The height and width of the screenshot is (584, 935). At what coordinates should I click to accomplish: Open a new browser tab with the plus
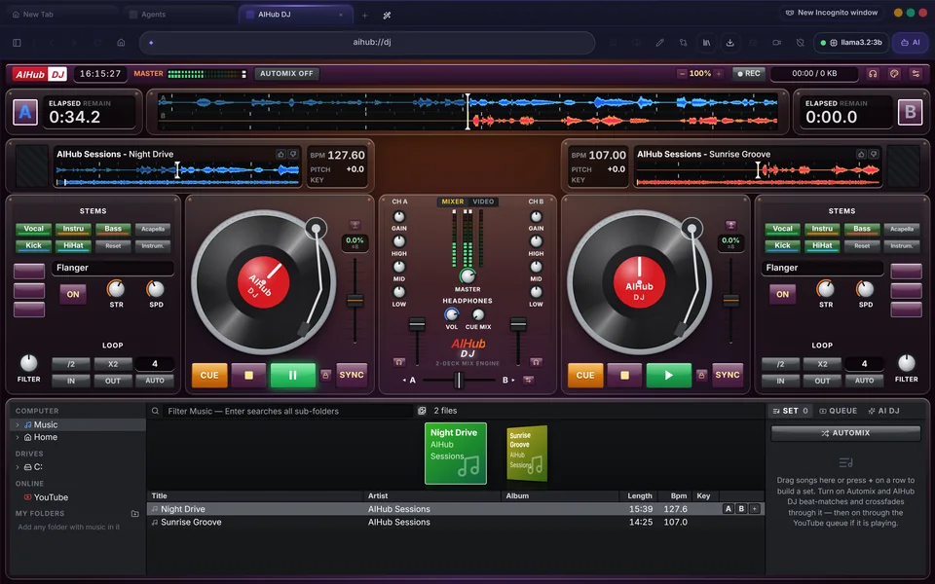(364, 15)
